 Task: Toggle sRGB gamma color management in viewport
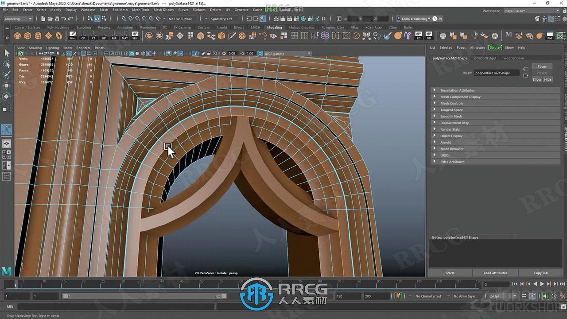(x=260, y=54)
